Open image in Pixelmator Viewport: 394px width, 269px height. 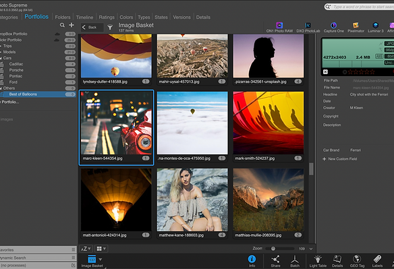356,27
